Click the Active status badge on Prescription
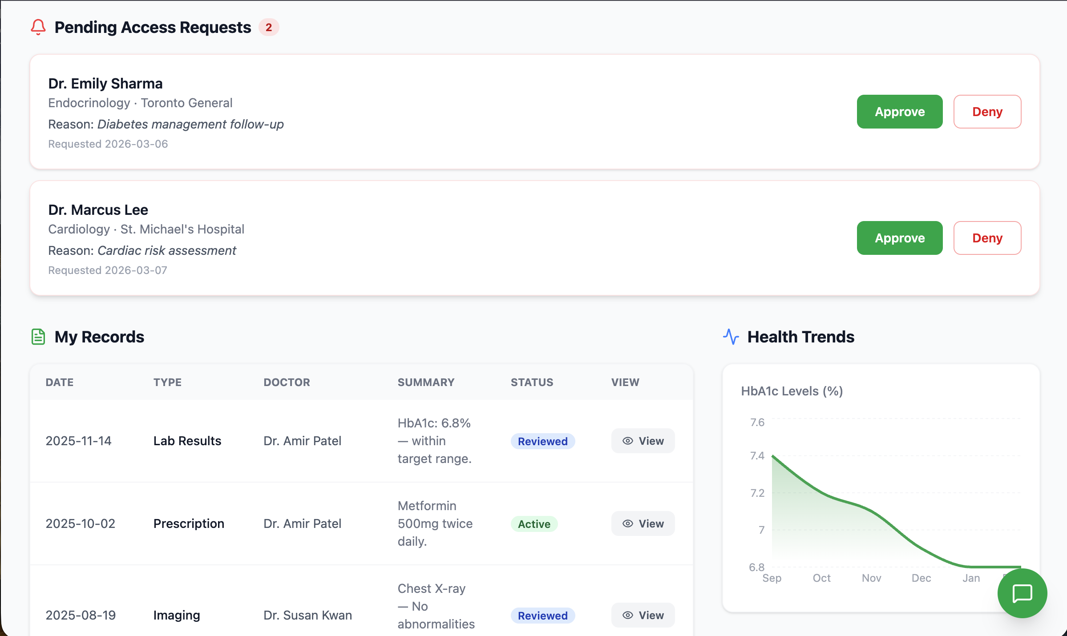The width and height of the screenshot is (1067, 636). click(x=534, y=524)
